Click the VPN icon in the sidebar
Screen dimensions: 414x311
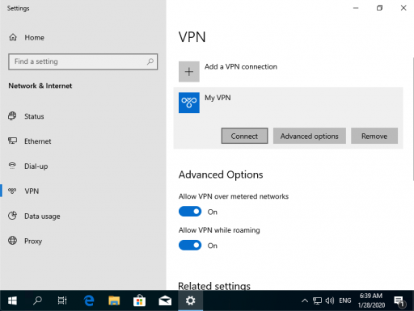tap(12, 191)
